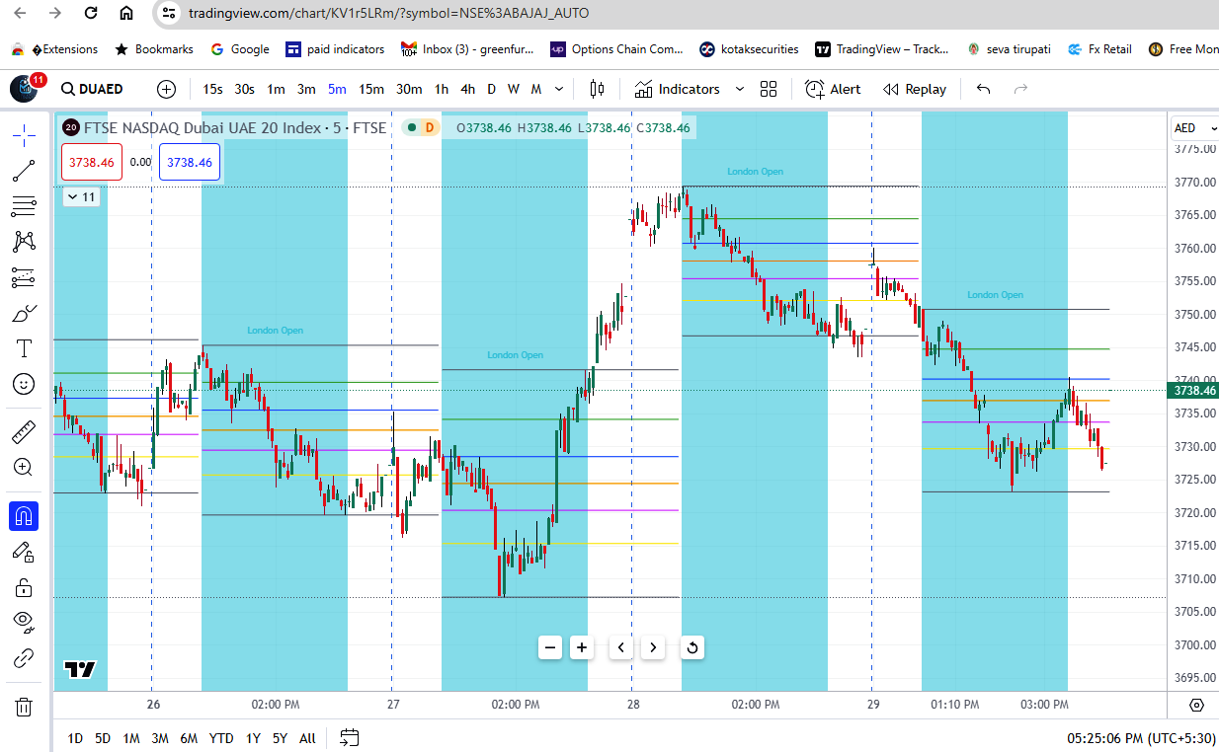The image size is (1219, 752).
Task: Select the YTD range tab
Action: [221, 737]
